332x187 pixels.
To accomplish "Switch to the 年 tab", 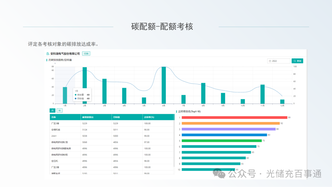I will coord(60,110).
